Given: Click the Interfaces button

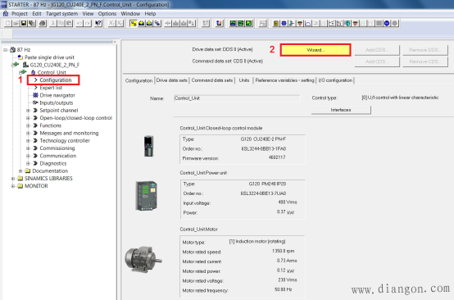Looking at the screenshot, I should (x=341, y=110).
